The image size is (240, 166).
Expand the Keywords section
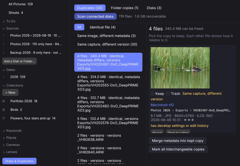4,131
